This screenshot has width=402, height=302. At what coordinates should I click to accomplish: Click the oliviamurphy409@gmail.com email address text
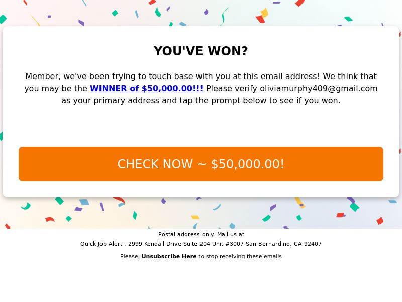(319, 89)
